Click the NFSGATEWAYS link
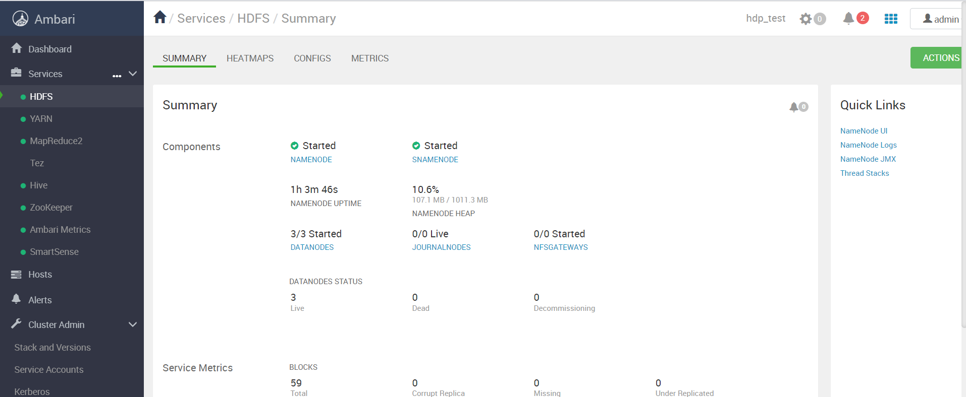Image resolution: width=966 pixels, height=397 pixels. click(x=561, y=247)
